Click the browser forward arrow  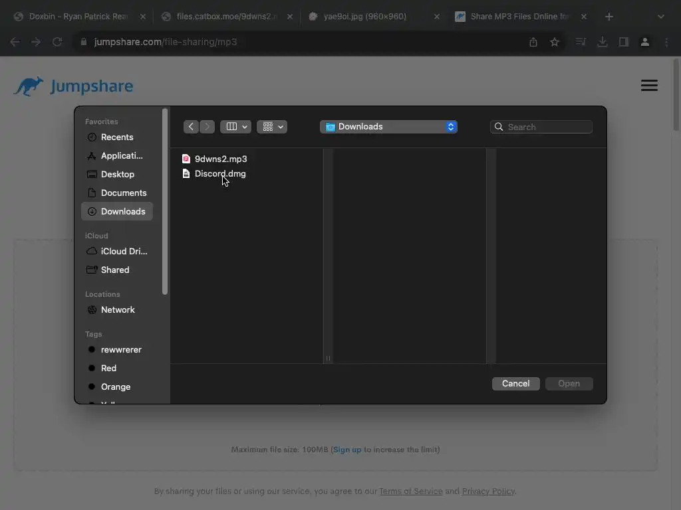pos(36,42)
